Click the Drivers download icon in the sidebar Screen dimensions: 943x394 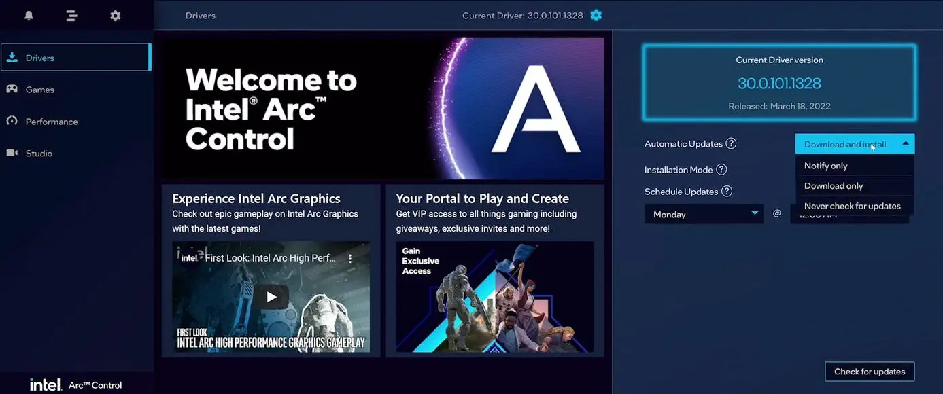[x=12, y=58]
